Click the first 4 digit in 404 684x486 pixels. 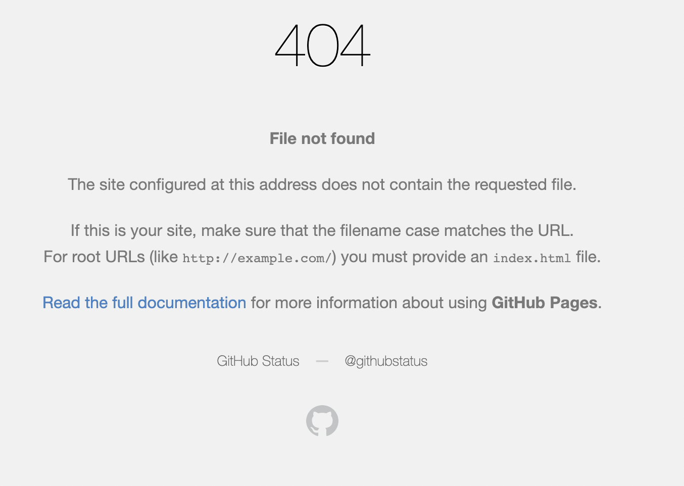point(289,45)
